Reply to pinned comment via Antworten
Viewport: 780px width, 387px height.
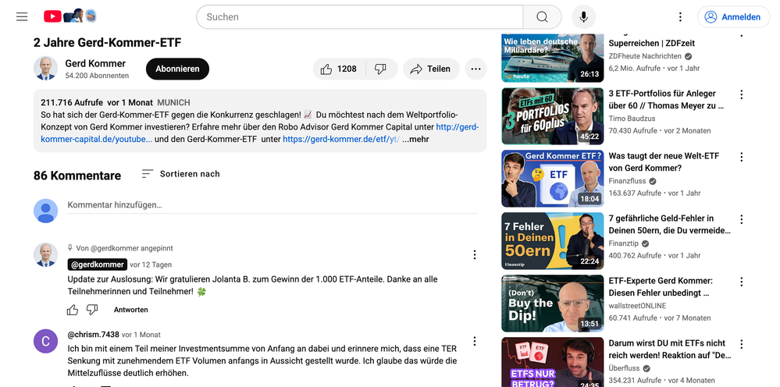tap(131, 310)
